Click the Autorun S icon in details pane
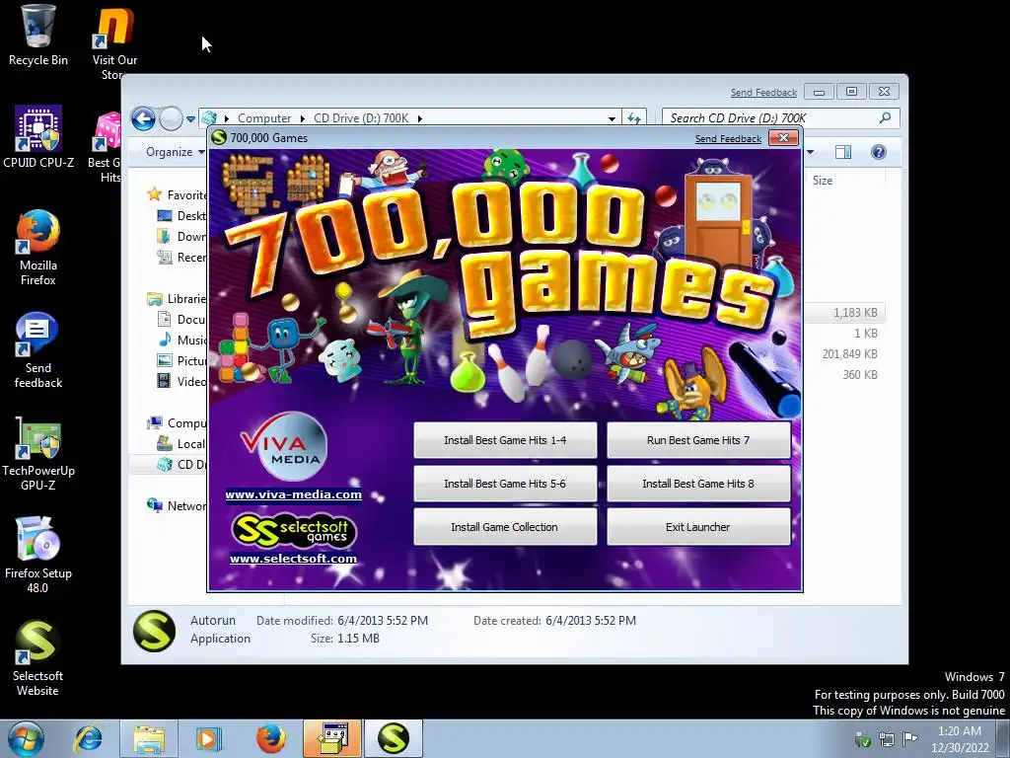1010x758 pixels. (x=155, y=631)
